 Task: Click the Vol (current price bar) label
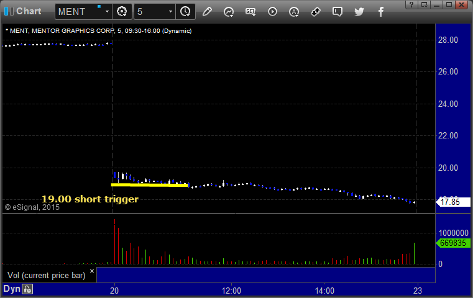tap(47, 276)
